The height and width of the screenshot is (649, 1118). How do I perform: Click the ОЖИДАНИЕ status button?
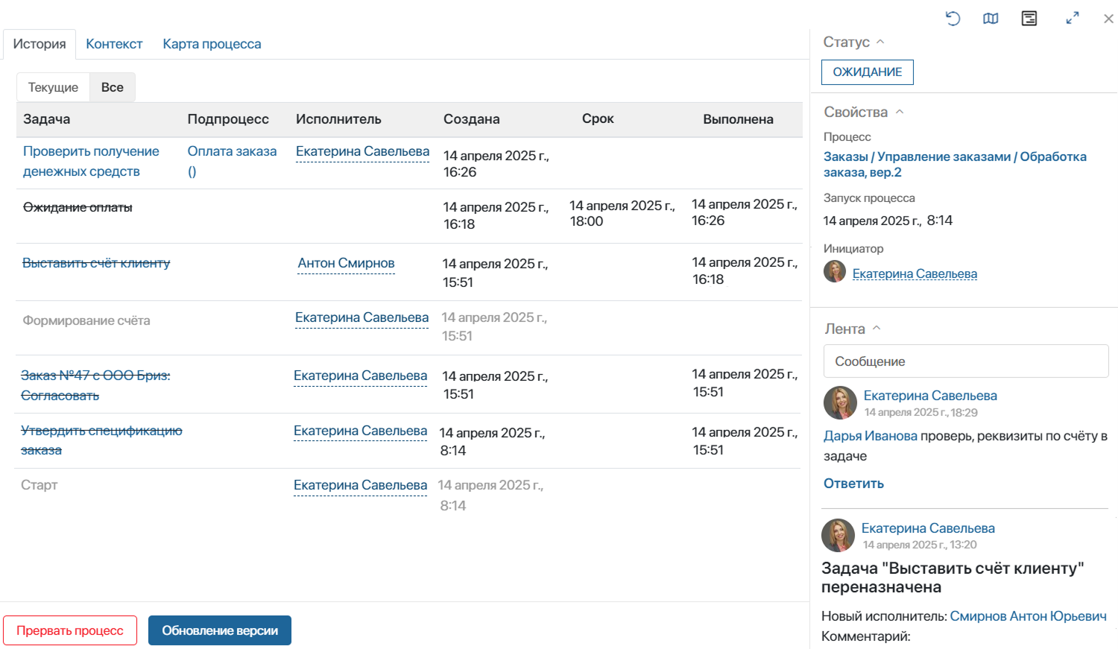tap(868, 72)
